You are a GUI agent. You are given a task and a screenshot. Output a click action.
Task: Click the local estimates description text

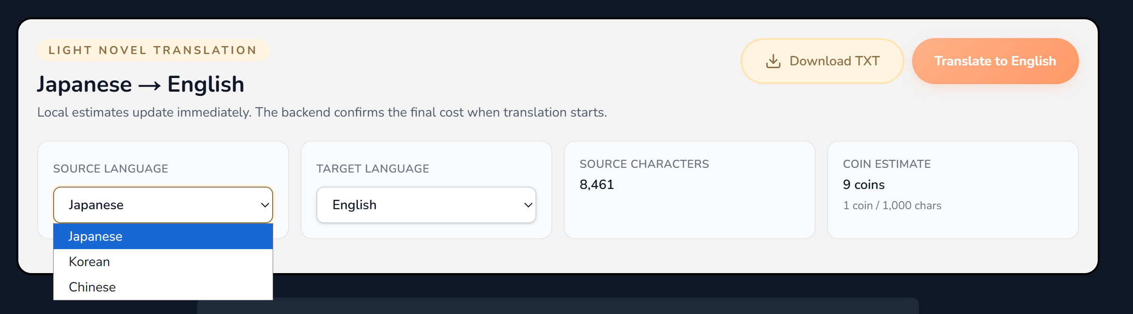click(x=322, y=112)
